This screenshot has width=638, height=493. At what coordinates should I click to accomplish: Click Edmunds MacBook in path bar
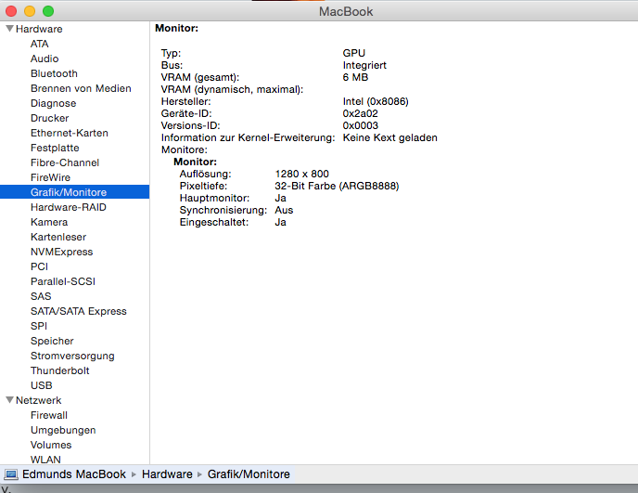coord(74,474)
